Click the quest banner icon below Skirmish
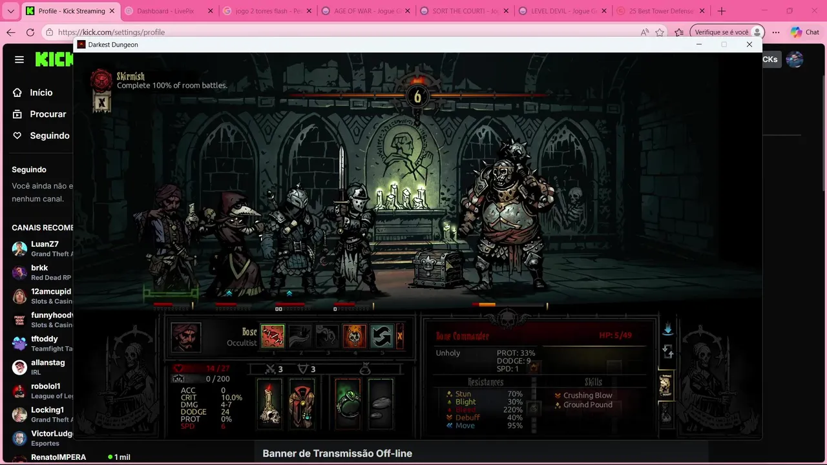This screenshot has width=827, height=465. point(102,102)
